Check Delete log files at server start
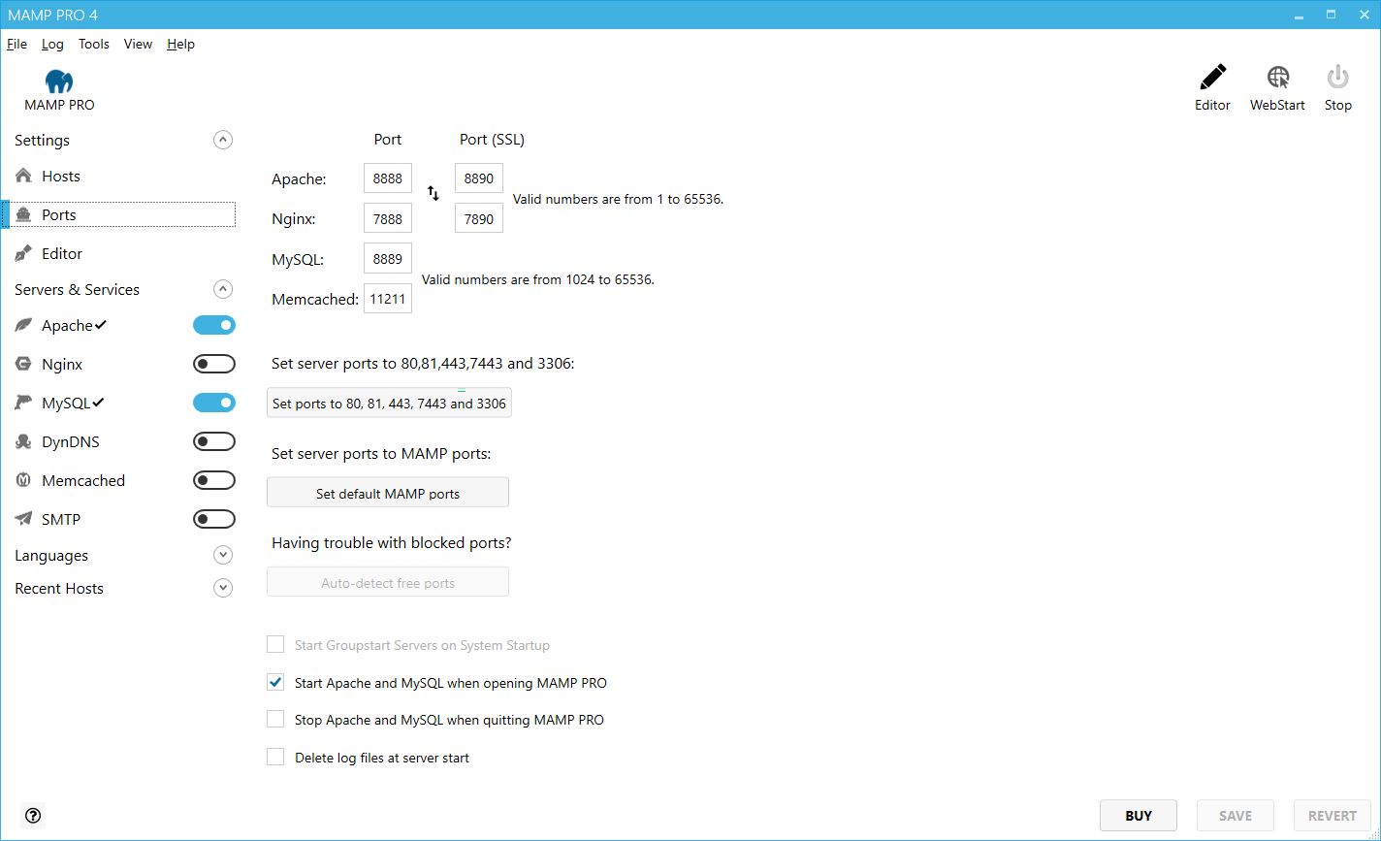This screenshot has width=1381, height=841. click(275, 757)
